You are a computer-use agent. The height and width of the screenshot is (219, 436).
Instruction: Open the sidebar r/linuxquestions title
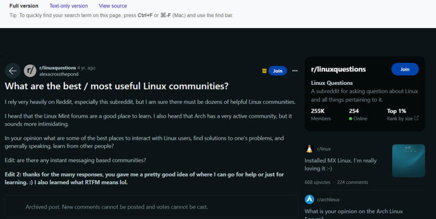coord(338,69)
